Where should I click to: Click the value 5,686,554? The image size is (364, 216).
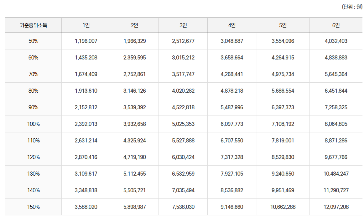(x=283, y=91)
